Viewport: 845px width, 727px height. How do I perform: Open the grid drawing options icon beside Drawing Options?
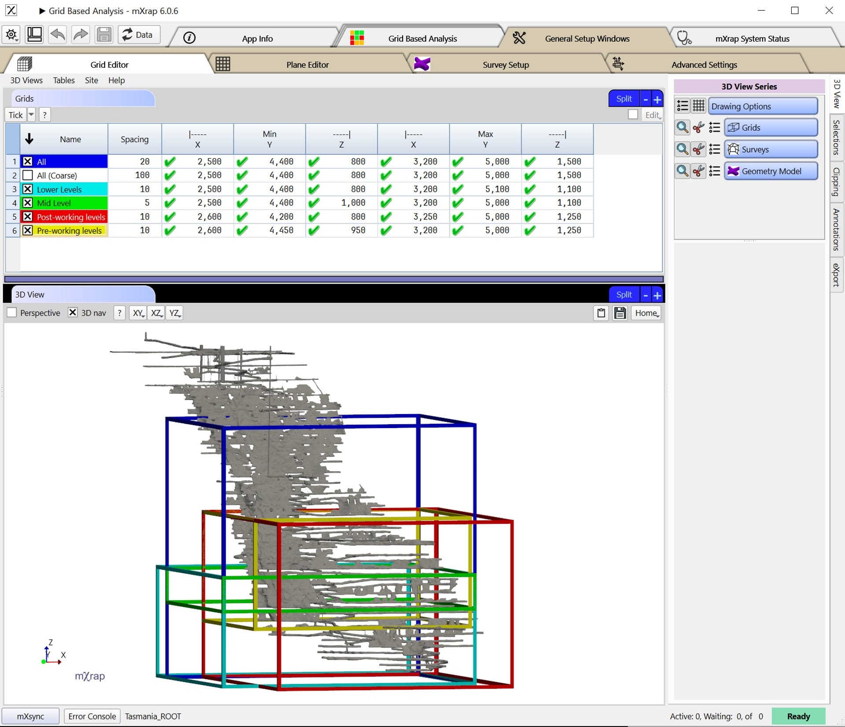pos(698,105)
